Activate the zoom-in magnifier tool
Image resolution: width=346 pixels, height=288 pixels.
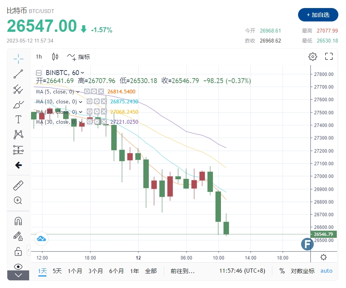18,200
